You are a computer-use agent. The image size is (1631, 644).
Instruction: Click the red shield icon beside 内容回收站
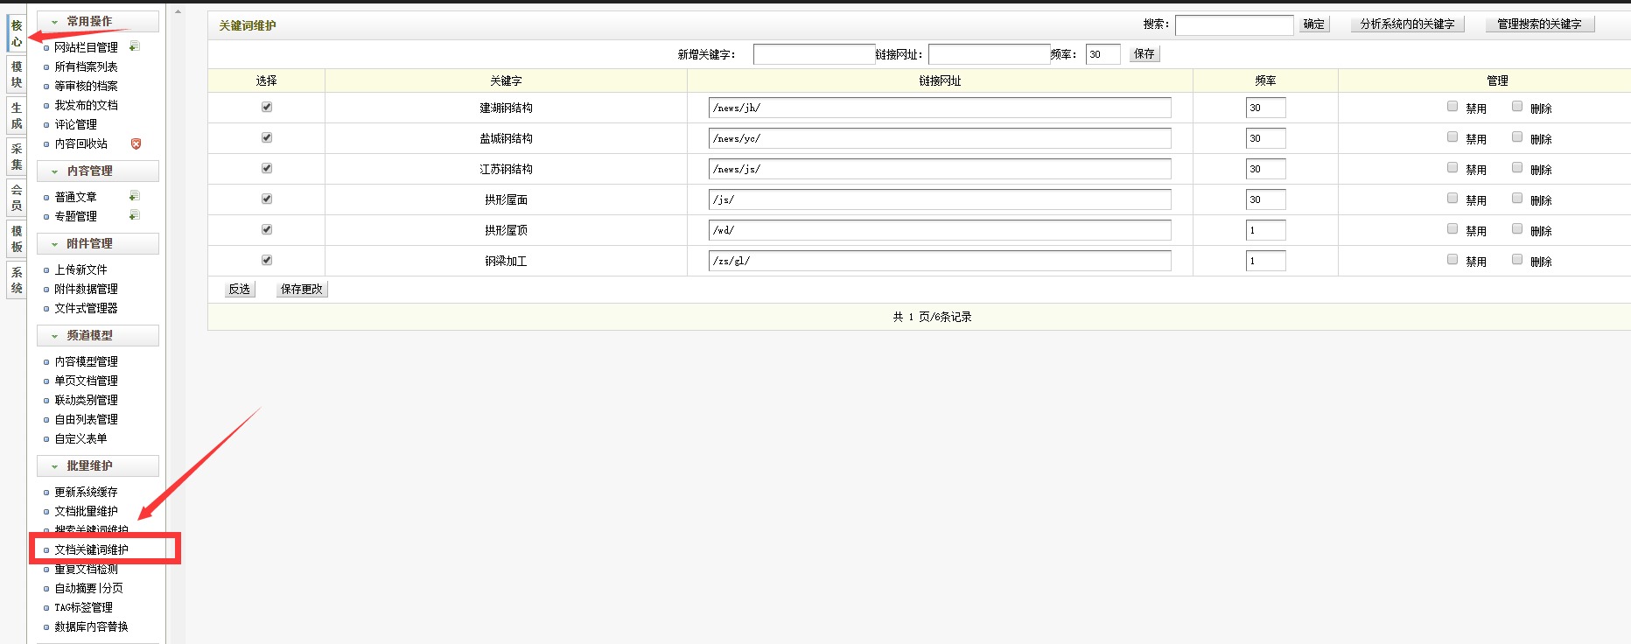pyautogui.click(x=136, y=143)
